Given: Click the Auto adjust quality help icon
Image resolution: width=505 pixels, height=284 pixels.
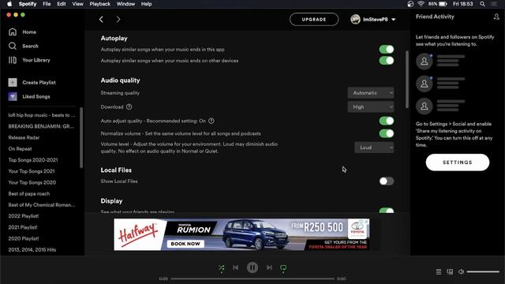Looking at the screenshot, I should [x=211, y=121].
